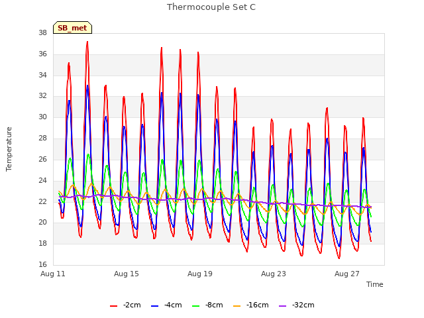This screenshot has width=424, height=318.
Task: Click the green -8cm legend marker
Action: pos(196,306)
